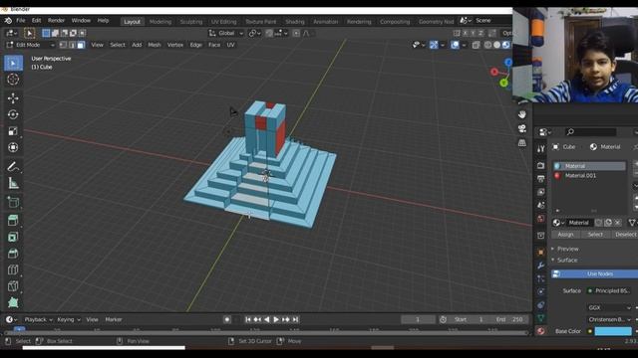Select the Transform tool
Screen dimensions: 638x358
coord(13,147)
